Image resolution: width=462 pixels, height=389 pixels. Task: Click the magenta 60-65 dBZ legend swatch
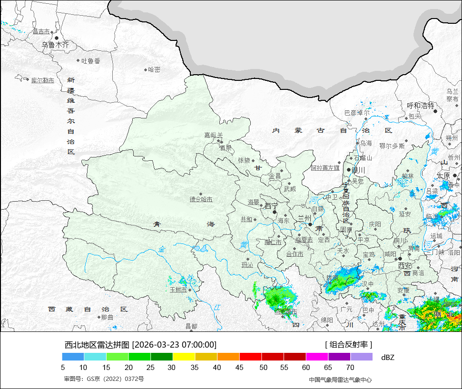coord(317,357)
